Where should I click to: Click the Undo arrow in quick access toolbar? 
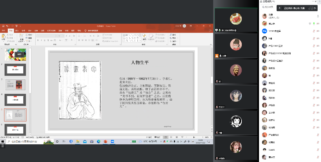point(7,26)
